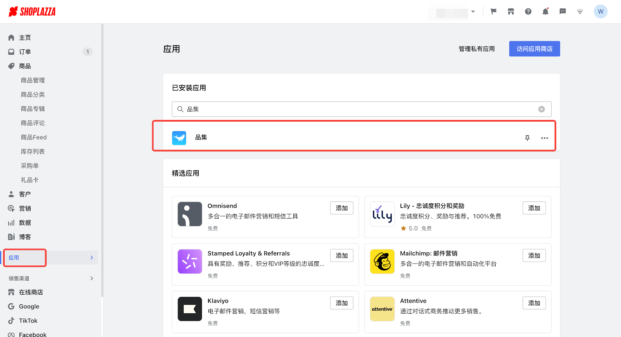Click the Attentive app icon
621x337 pixels.
click(x=382, y=309)
